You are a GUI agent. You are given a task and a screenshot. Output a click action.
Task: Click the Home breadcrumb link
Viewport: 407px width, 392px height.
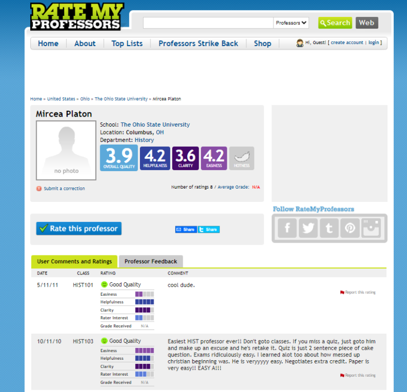(36, 99)
